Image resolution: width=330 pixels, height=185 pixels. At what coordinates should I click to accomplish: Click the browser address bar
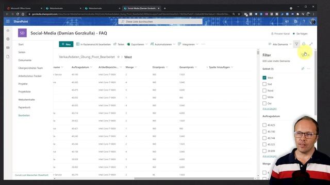click(x=130, y=14)
